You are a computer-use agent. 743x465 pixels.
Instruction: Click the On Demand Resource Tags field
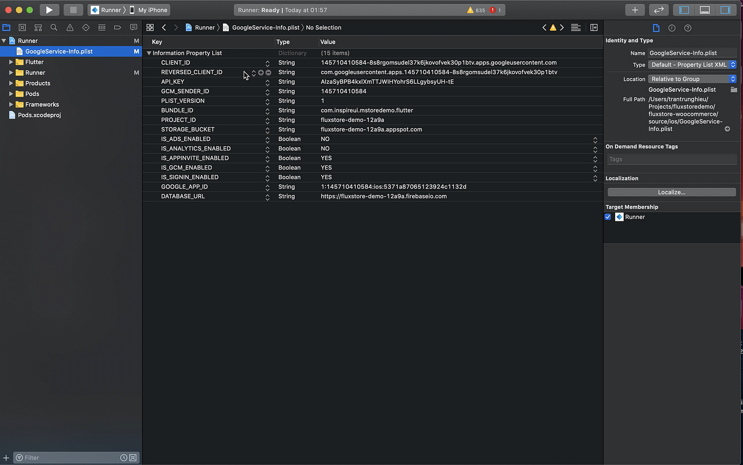[672, 159]
